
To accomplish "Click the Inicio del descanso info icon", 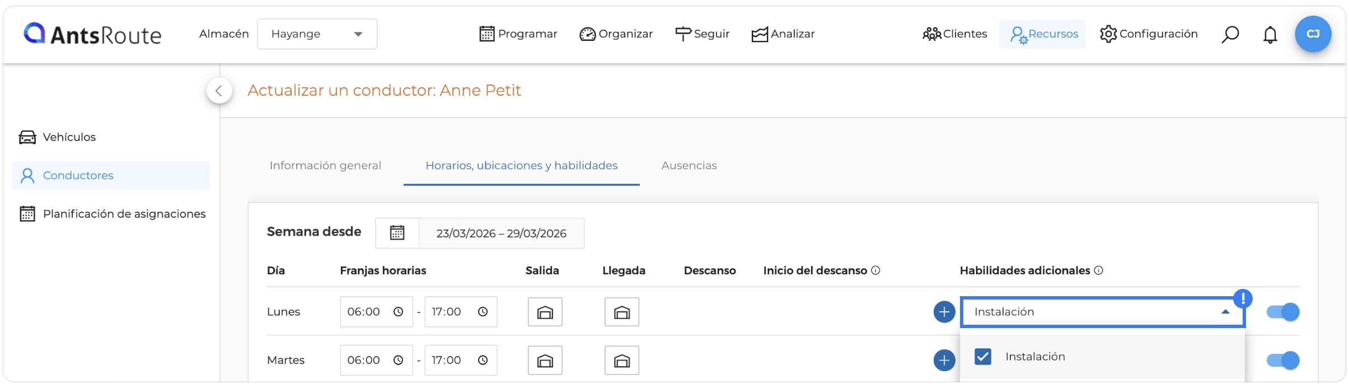I will click(x=875, y=270).
